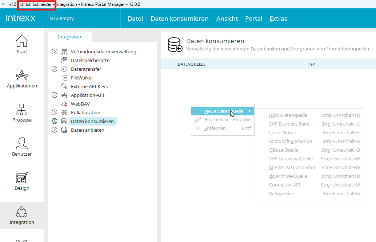The image size is (376, 242).
Task: Click the TYP column header
Action: [x=311, y=64]
